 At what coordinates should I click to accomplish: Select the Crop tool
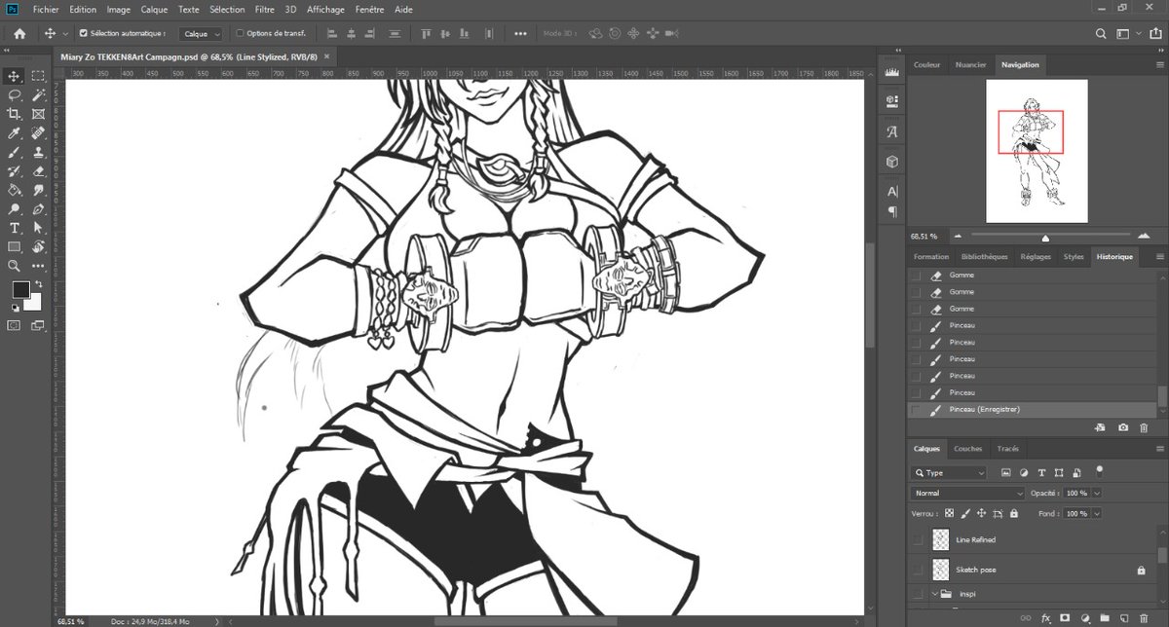[x=14, y=112]
